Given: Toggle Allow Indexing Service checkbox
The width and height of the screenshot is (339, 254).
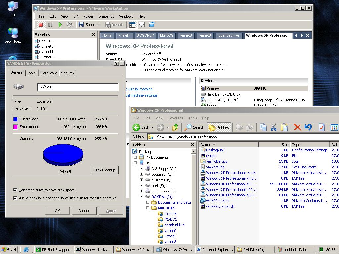Looking at the screenshot, I should [x=15, y=198].
